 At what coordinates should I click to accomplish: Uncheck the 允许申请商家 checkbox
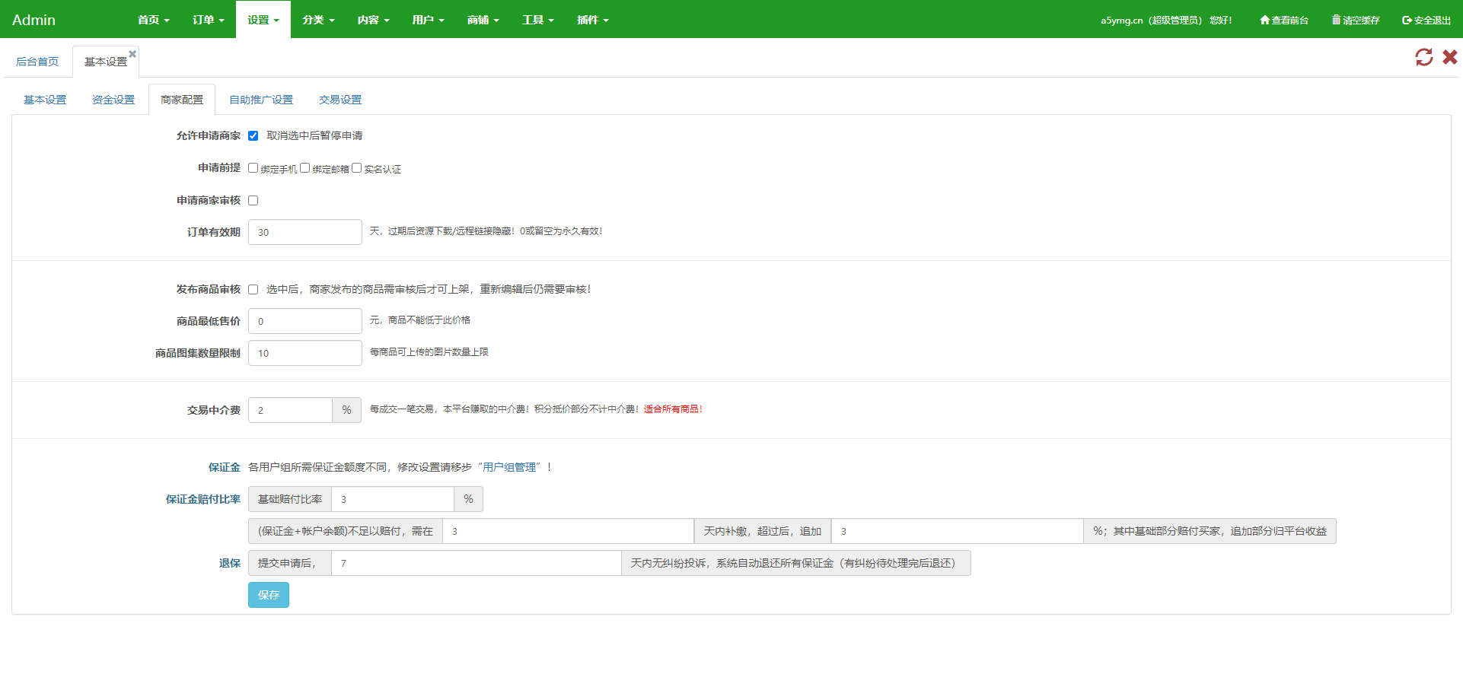click(253, 136)
